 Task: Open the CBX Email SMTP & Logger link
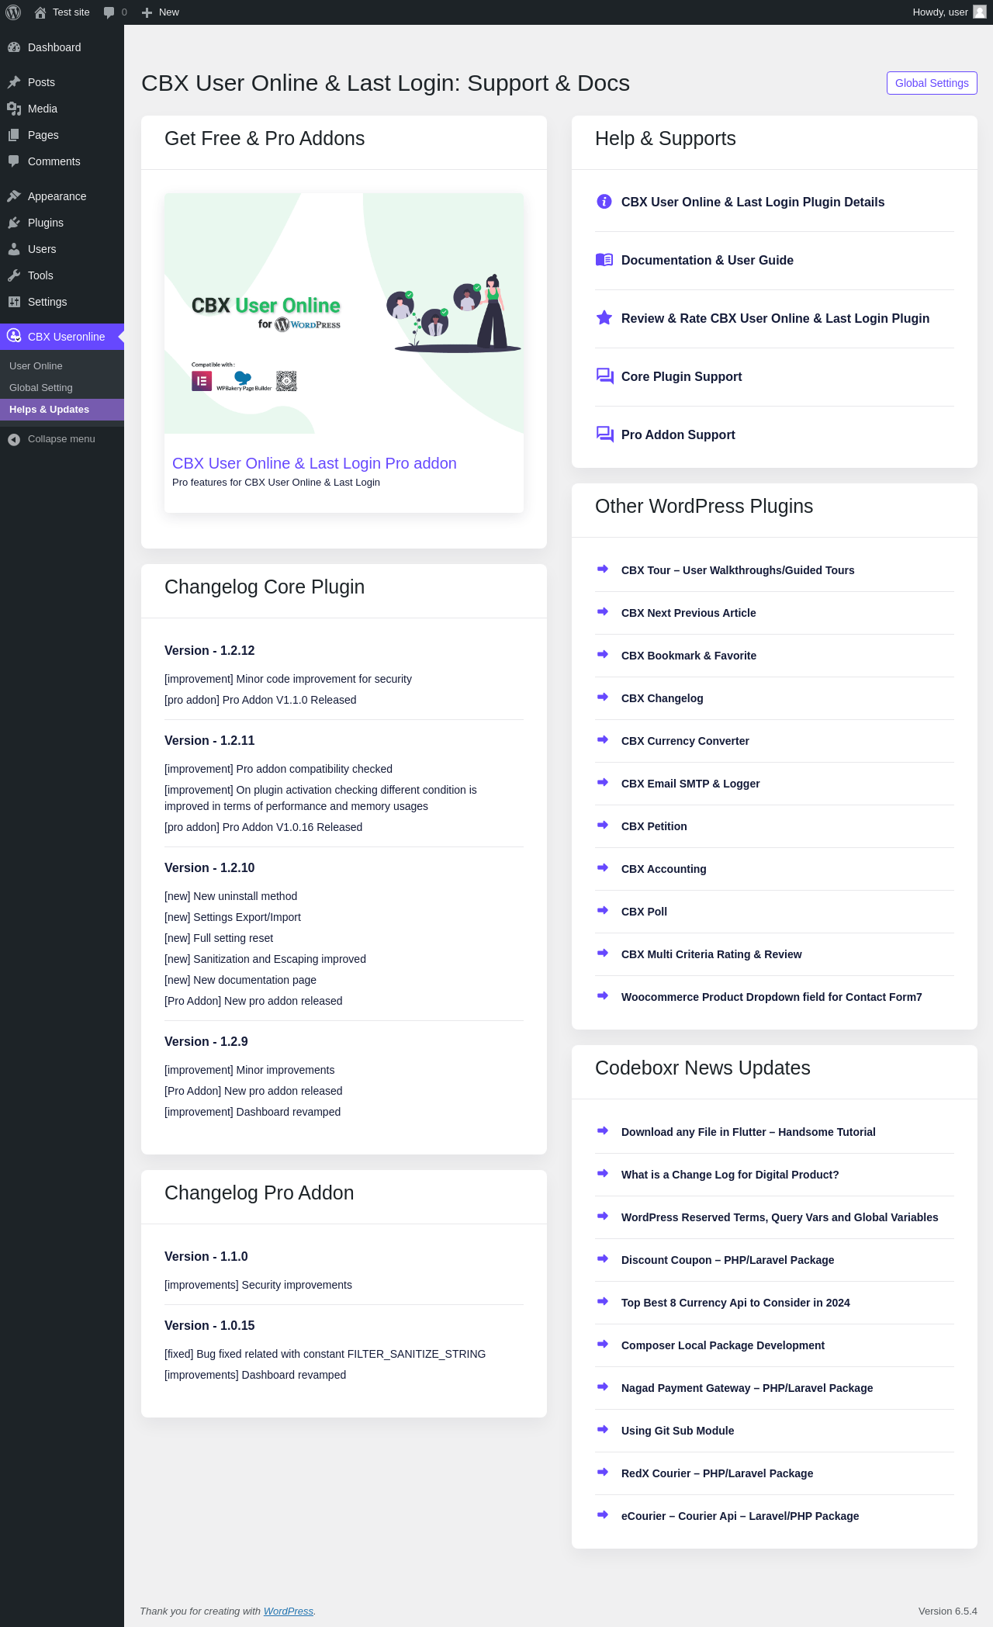click(690, 784)
